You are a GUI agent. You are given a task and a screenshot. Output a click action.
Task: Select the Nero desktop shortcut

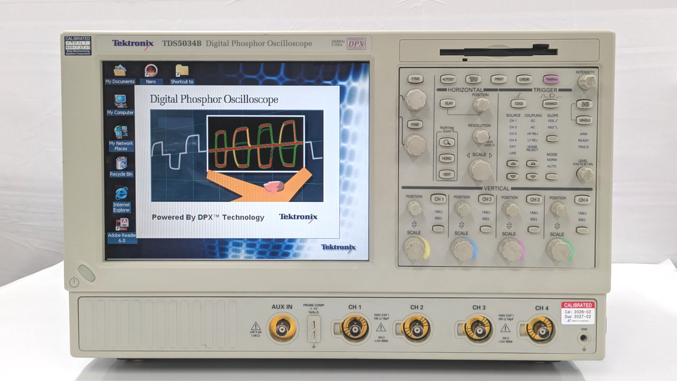pyautogui.click(x=151, y=74)
